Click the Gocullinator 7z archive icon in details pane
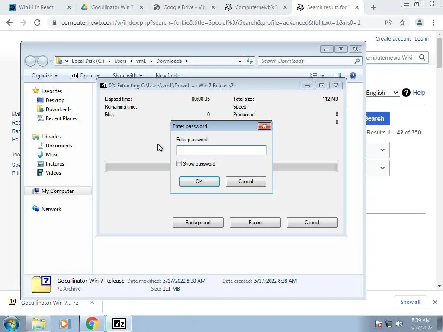This screenshot has height=332, width=443. click(x=41, y=284)
